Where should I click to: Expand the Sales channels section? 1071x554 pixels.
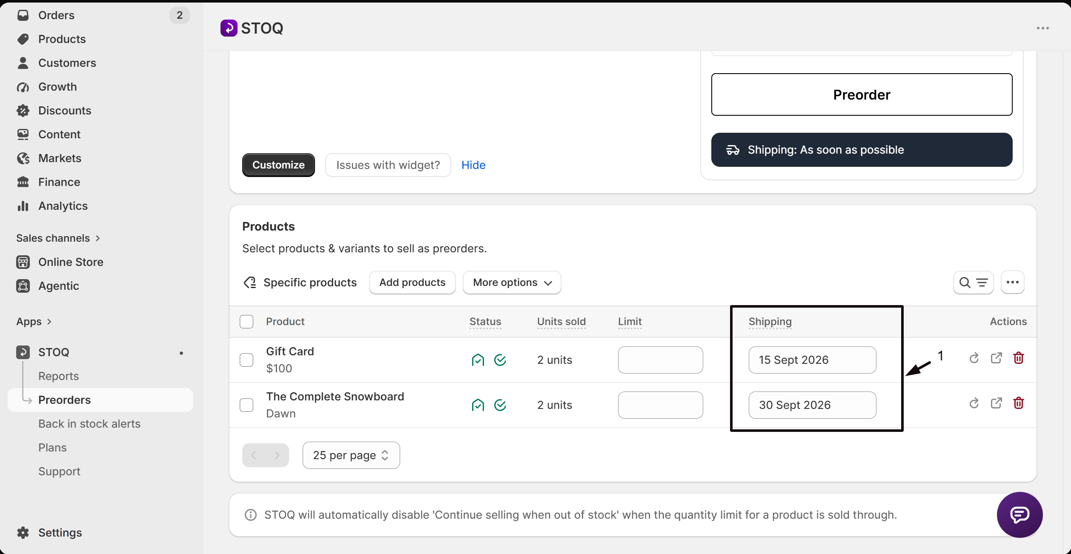point(58,238)
